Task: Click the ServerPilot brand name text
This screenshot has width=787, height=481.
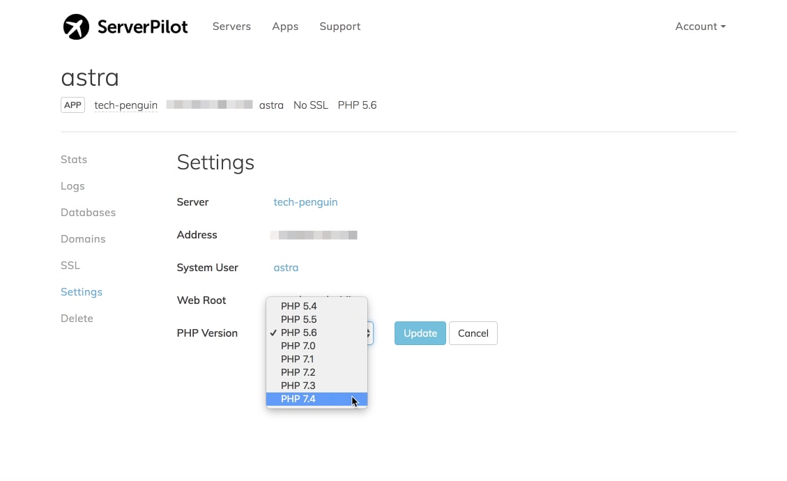Action: coord(142,26)
